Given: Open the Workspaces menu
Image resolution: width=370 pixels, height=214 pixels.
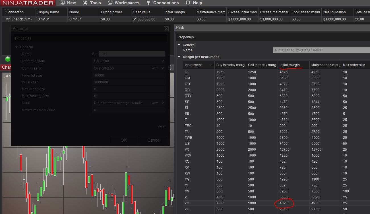Looking at the screenshot, I should [x=123, y=3].
